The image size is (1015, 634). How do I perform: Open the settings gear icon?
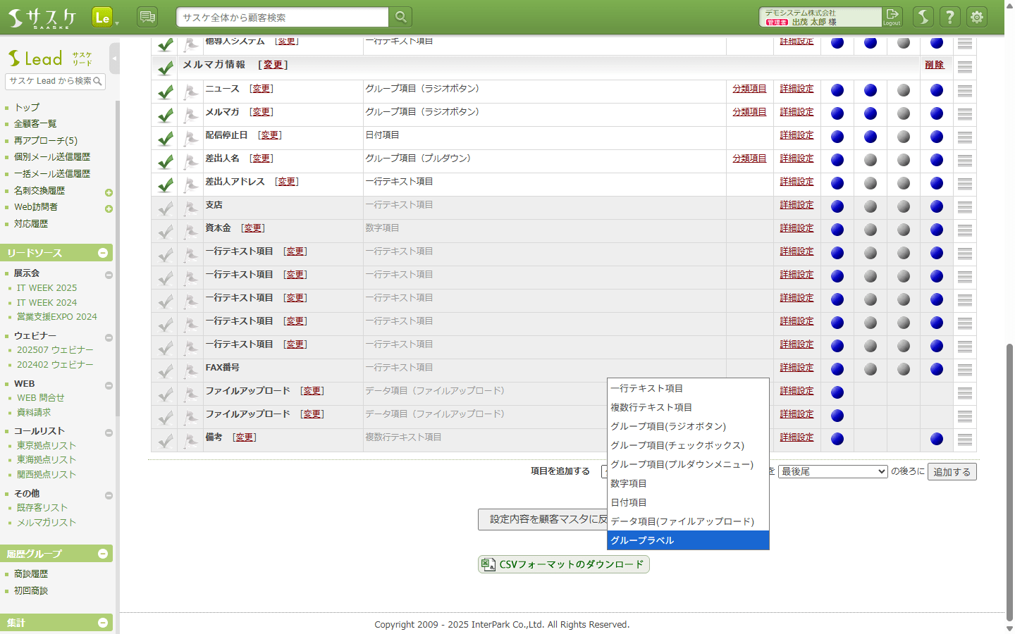click(977, 17)
